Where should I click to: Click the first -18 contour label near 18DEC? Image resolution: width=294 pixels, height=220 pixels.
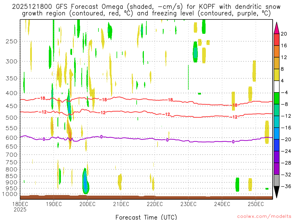tap(41, 98)
